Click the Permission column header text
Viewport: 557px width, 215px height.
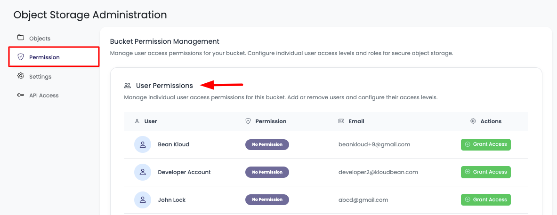point(271,121)
